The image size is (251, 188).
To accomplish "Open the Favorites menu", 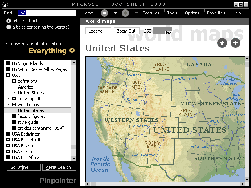I will (216, 13).
